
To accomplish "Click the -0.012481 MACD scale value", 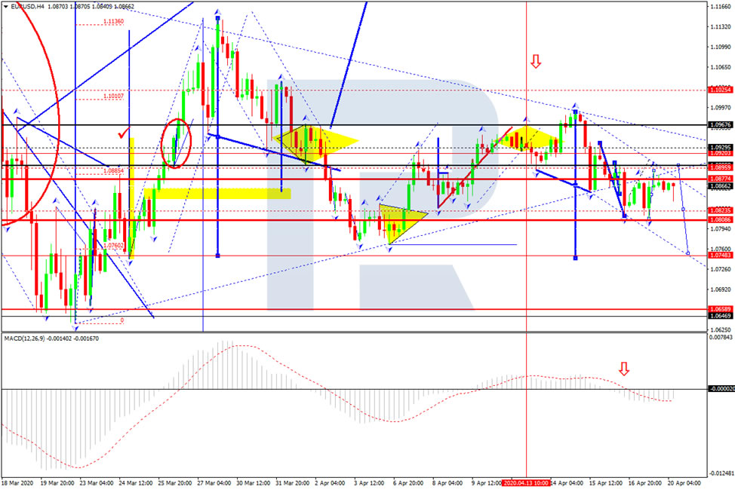I will 721,473.
